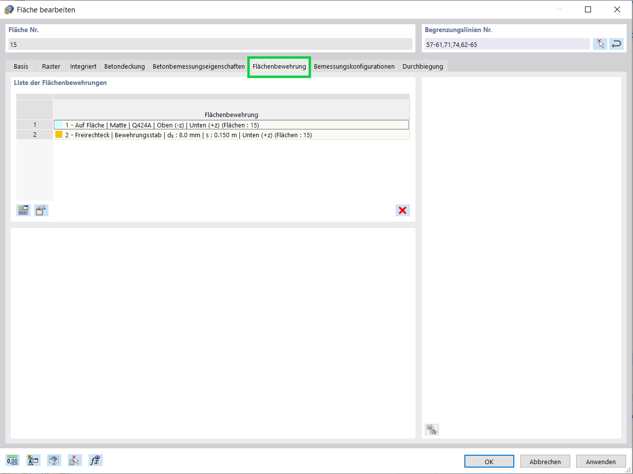Pick boundary lines graphically in model
The width and height of the screenshot is (633, 474).
600,44
